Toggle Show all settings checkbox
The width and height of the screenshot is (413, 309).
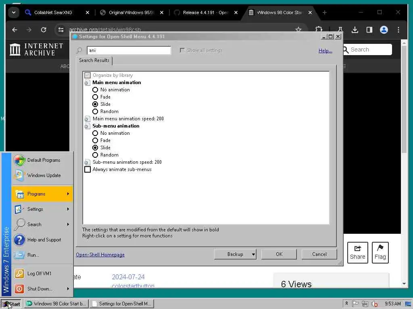tap(182, 50)
